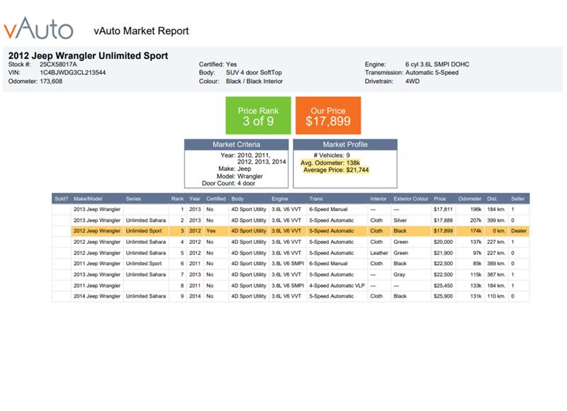The height and width of the screenshot is (411, 567).
Task: Click price $21,900 in the table
Action: coord(443,253)
